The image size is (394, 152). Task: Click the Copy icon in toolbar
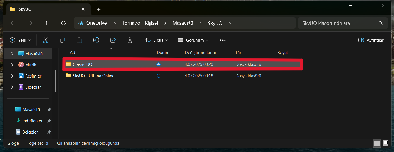63,40
